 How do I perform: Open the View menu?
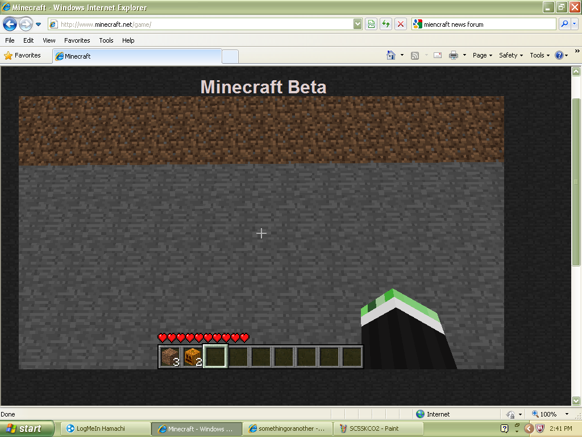pos(49,40)
